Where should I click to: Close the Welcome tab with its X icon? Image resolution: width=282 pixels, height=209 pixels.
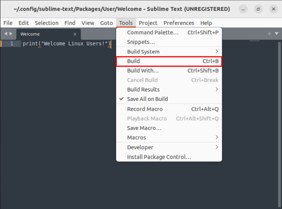pos(75,34)
